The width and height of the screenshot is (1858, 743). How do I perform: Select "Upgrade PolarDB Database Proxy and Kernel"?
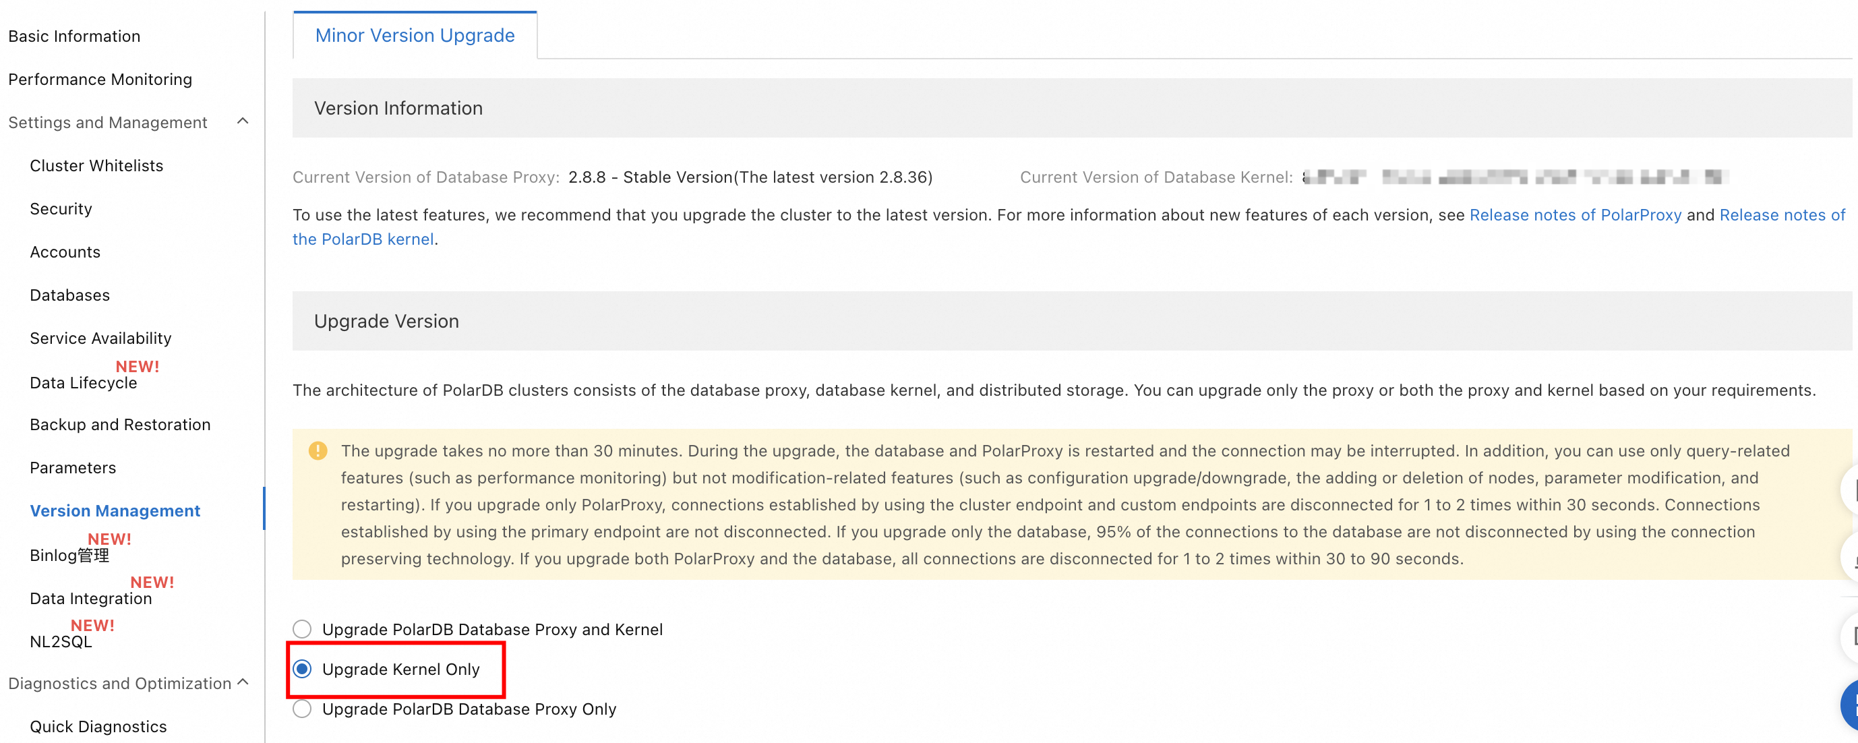click(x=302, y=628)
